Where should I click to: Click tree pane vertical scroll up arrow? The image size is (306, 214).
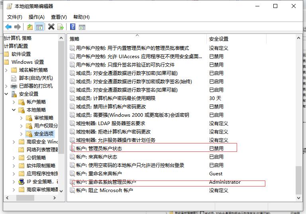[x=61, y=38]
